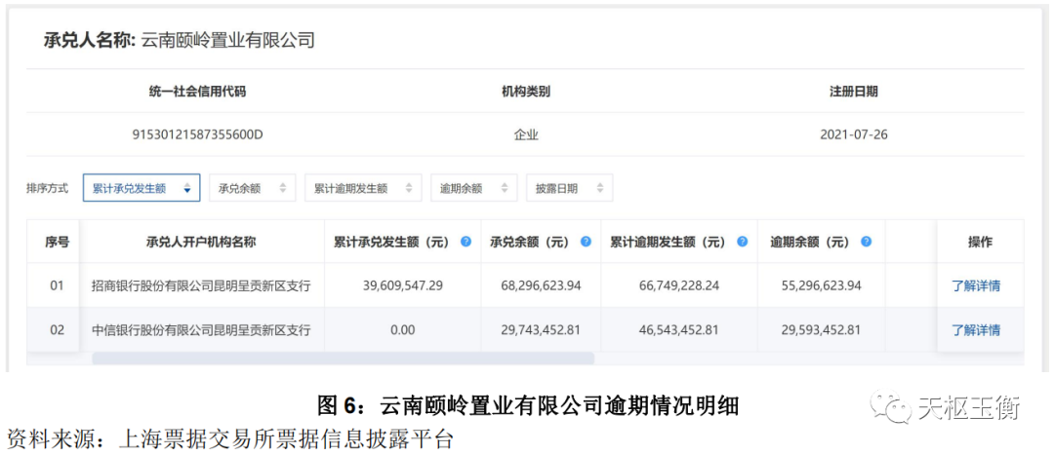Select the 招商银行股份有限公司昆明呈贡新区支行 cell
Screen dimensions: 1054x454
click(200, 285)
